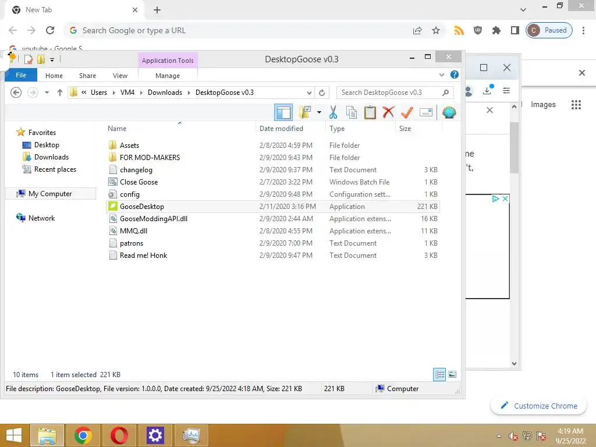Open dropdown arrow beside folder options icon
The image size is (596, 447).
[319, 112]
